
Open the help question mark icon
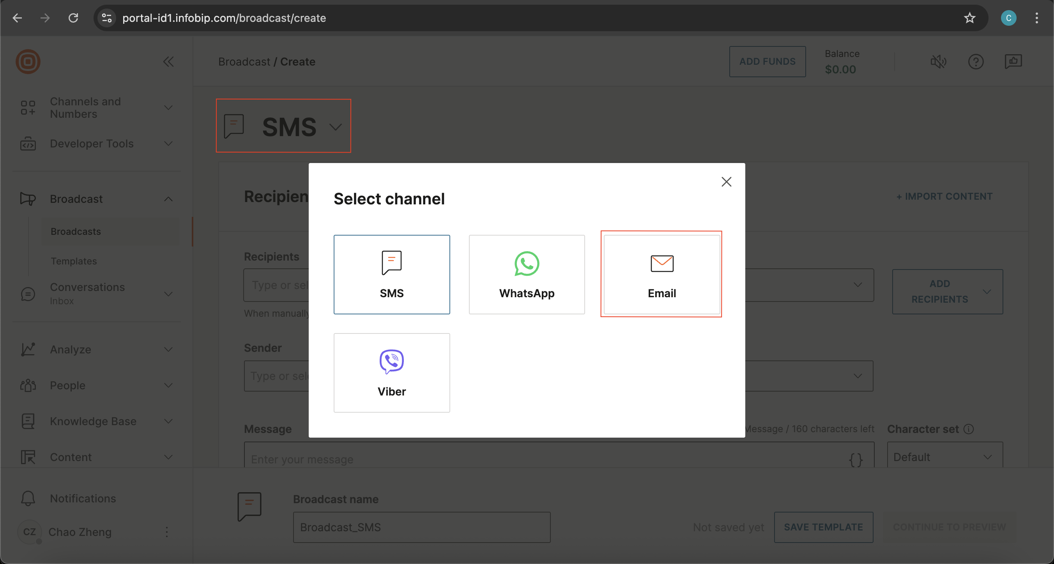pyautogui.click(x=976, y=62)
